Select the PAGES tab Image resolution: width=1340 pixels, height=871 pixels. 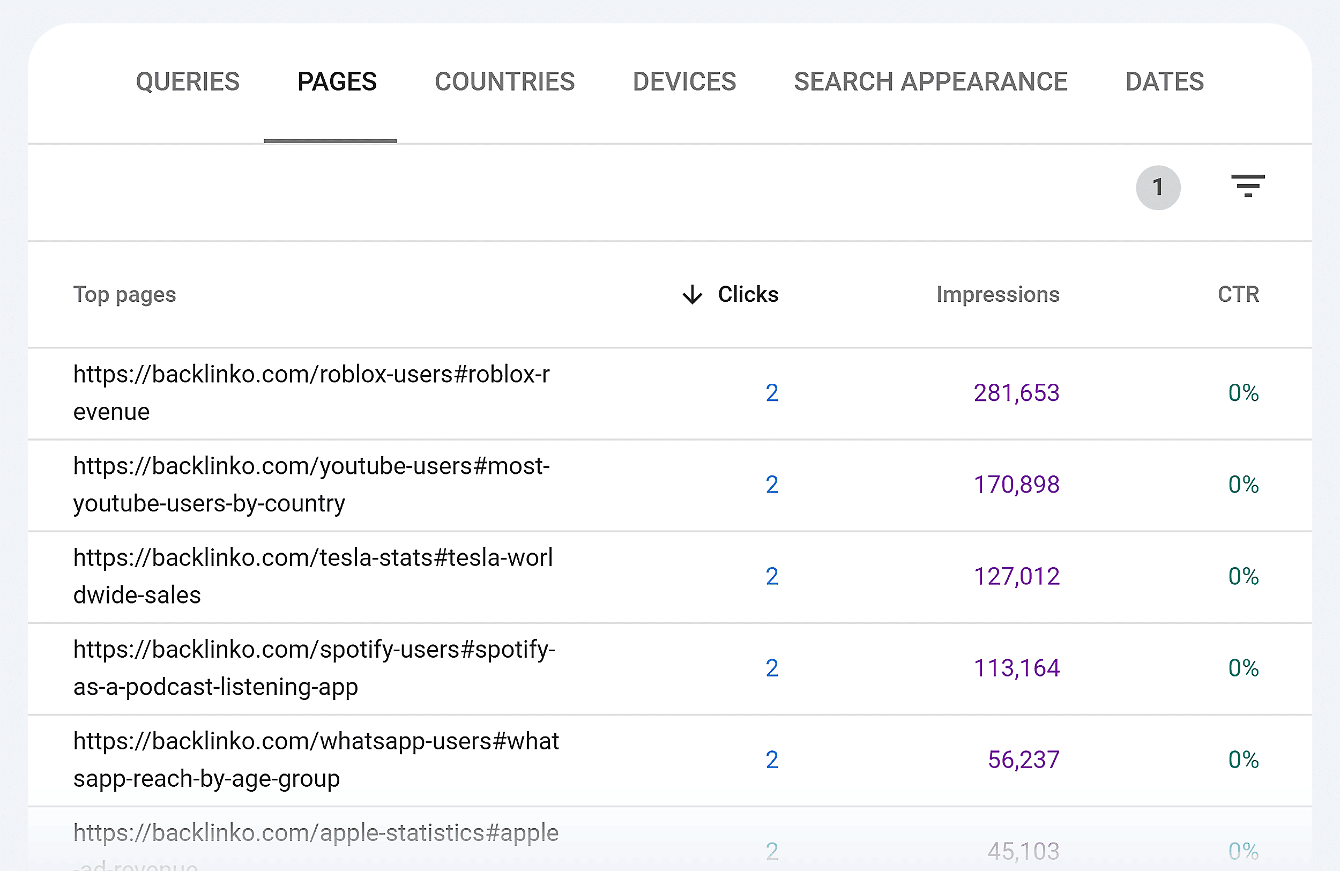point(337,81)
